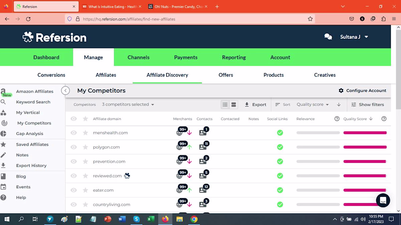The width and height of the screenshot is (401, 225).
Task: Open the menshealth.com affiliate domain
Action: tap(110, 133)
